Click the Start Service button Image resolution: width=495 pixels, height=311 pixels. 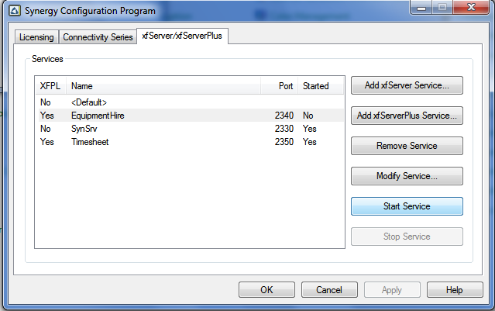407,206
